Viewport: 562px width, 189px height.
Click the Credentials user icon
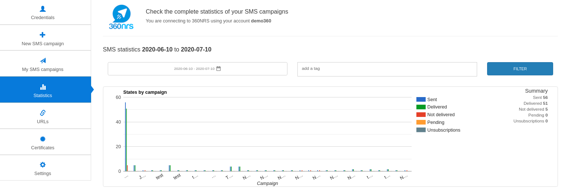pos(43,8)
